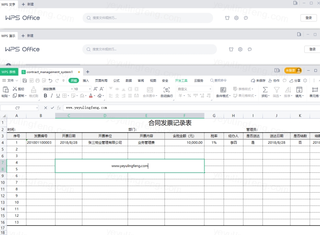Click 登录 button in WPS 文字 window
This screenshot has height=235, width=320.
(309, 18)
